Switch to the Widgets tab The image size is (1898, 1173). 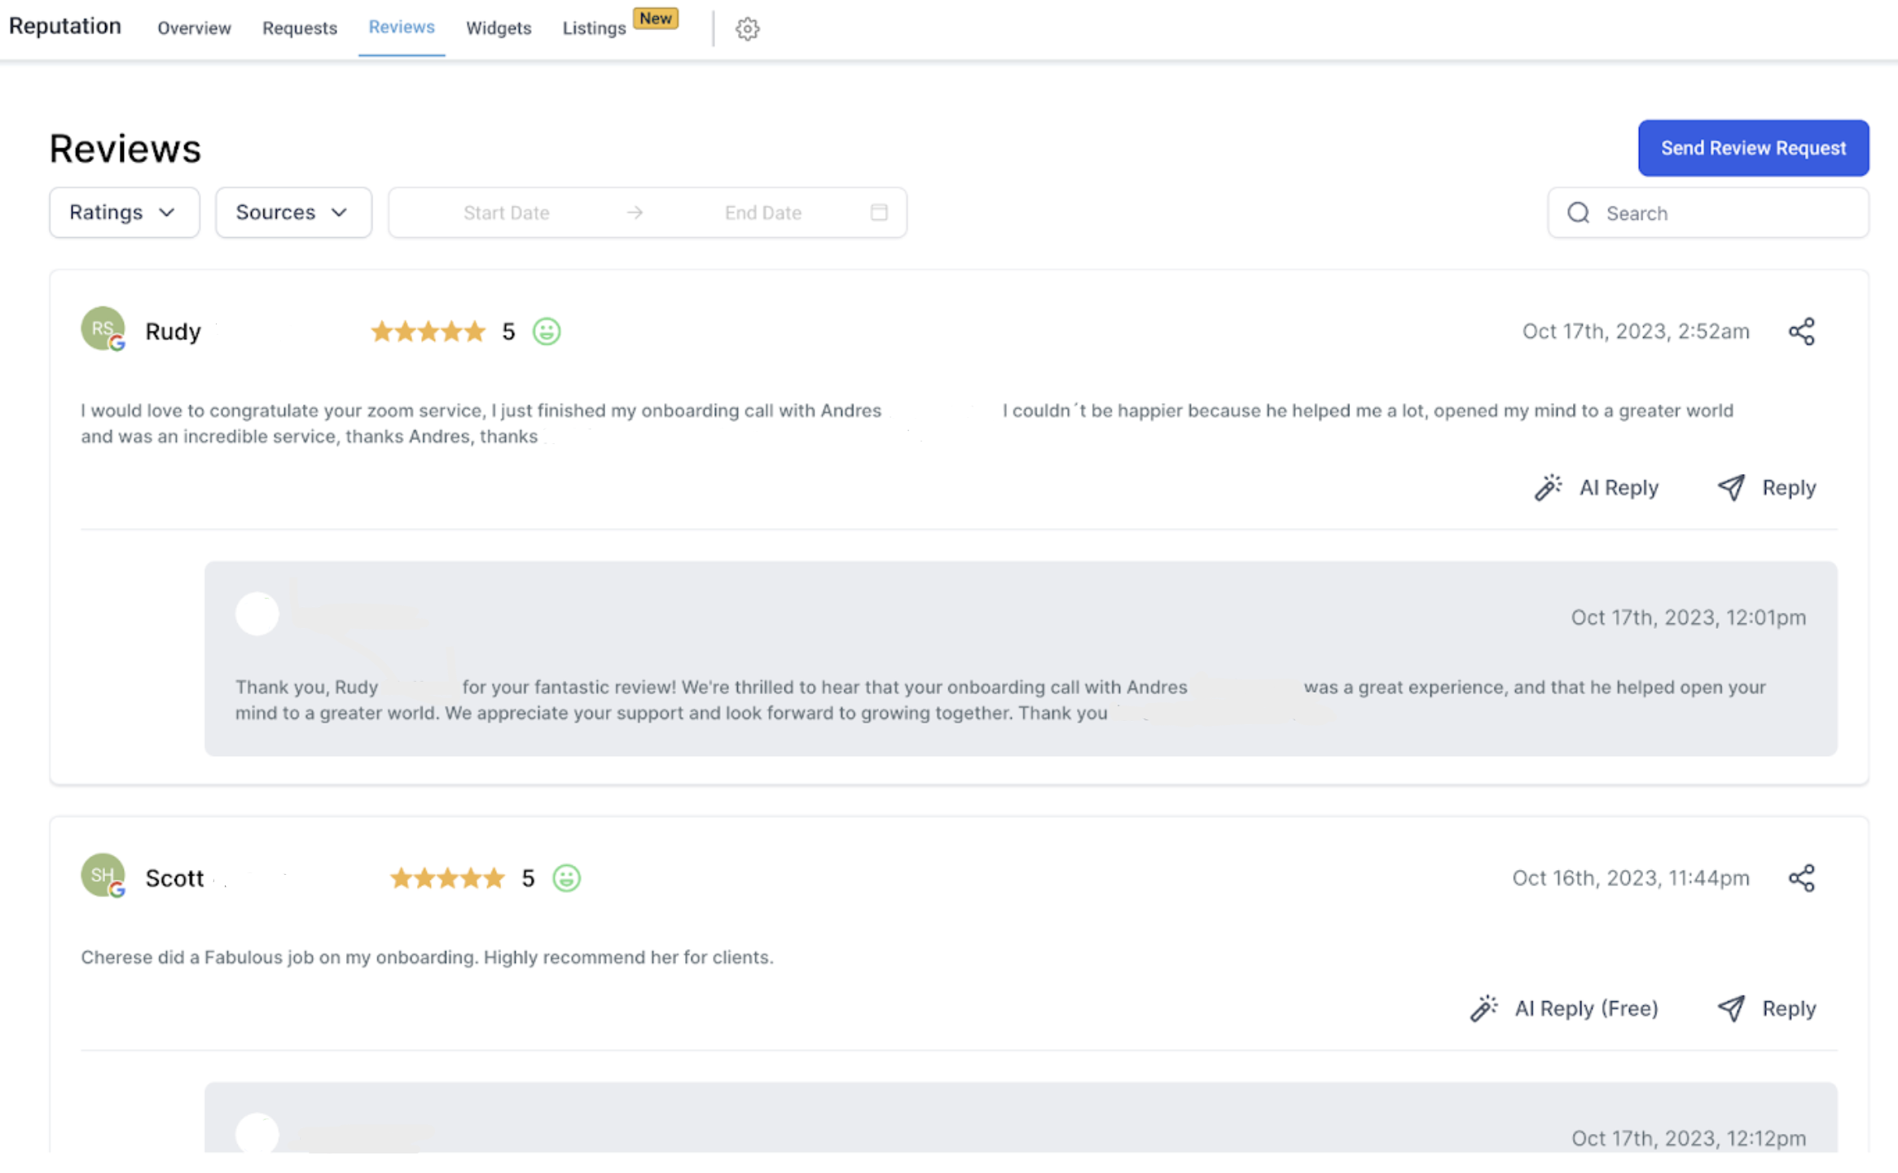(x=499, y=28)
